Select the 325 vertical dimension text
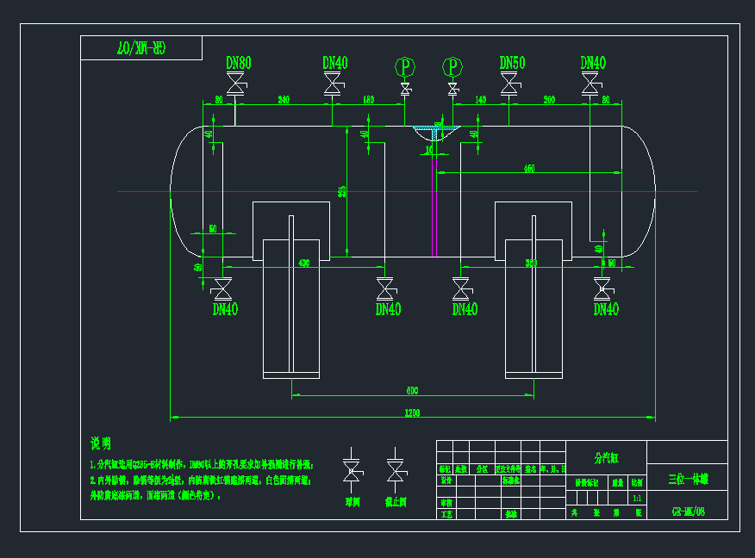Image resolution: width=755 pixels, height=558 pixels. (343, 190)
